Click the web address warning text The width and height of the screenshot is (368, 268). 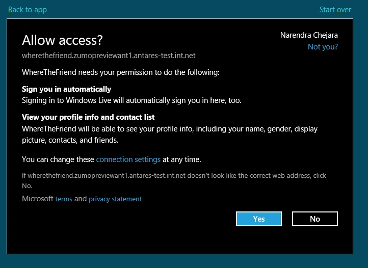point(174,180)
